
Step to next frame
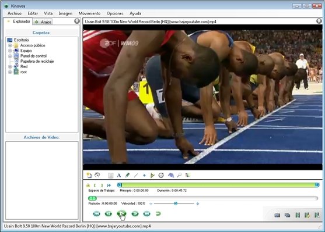tap(135, 213)
